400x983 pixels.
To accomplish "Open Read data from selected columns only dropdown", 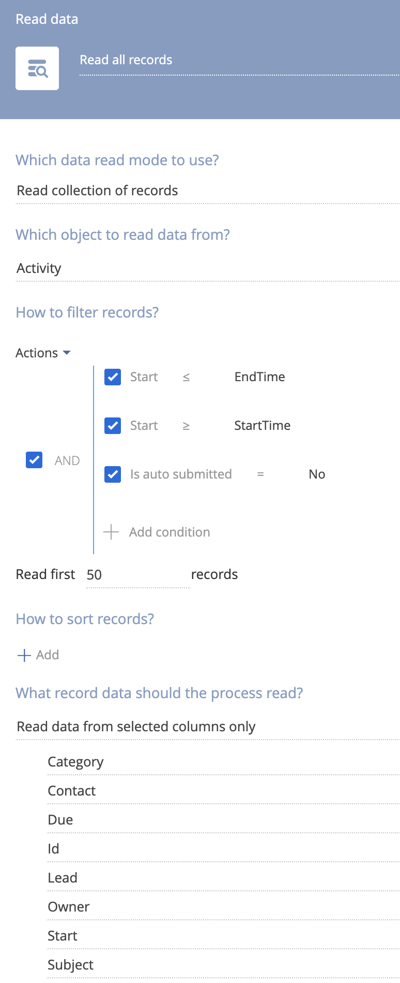I will click(208, 727).
